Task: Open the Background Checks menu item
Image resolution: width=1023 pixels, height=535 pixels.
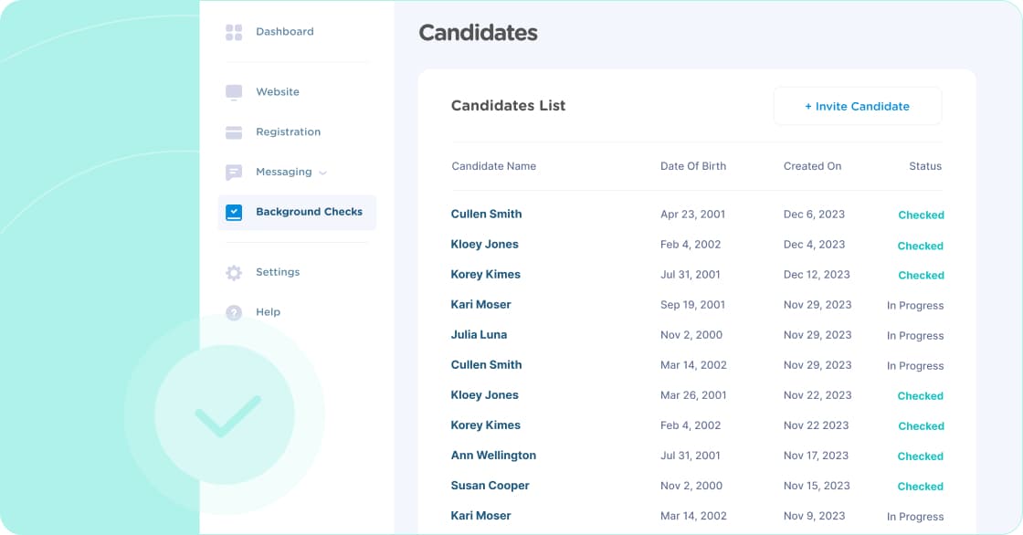Action: tap(297, 212)
